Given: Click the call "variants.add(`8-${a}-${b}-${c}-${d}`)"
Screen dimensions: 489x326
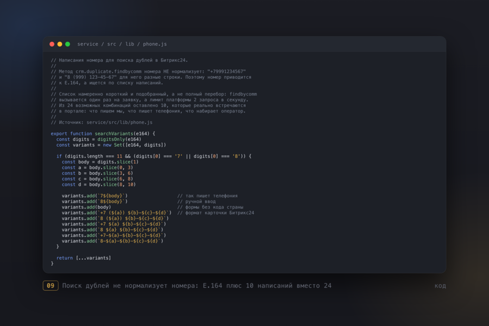Looking at the screenshot, I should 112,241.
